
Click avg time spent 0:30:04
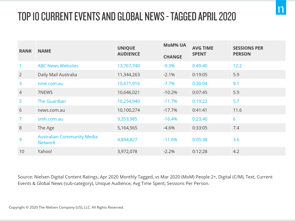200,83
